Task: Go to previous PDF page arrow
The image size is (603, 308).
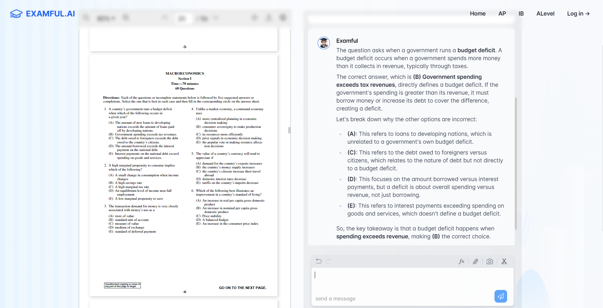Action: [165, 18]
